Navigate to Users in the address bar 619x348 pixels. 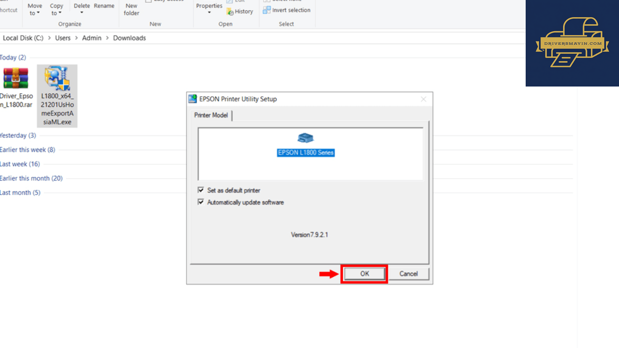click(63, 38)
